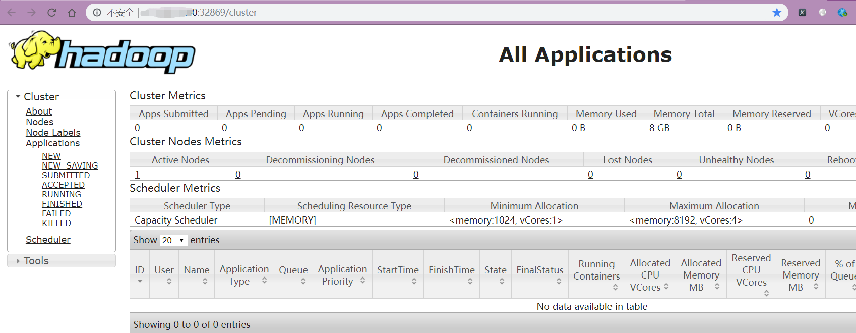Click the All Applications heading
Image resolution: width=856 pixels, height=333 pixels.
585,54
